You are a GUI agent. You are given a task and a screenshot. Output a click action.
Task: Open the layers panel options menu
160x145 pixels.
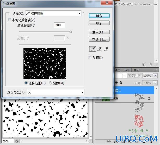[156, 70]
